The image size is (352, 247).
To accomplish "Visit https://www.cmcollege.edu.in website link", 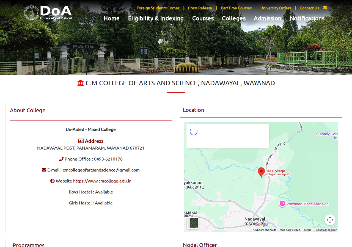I will [102, 181].
